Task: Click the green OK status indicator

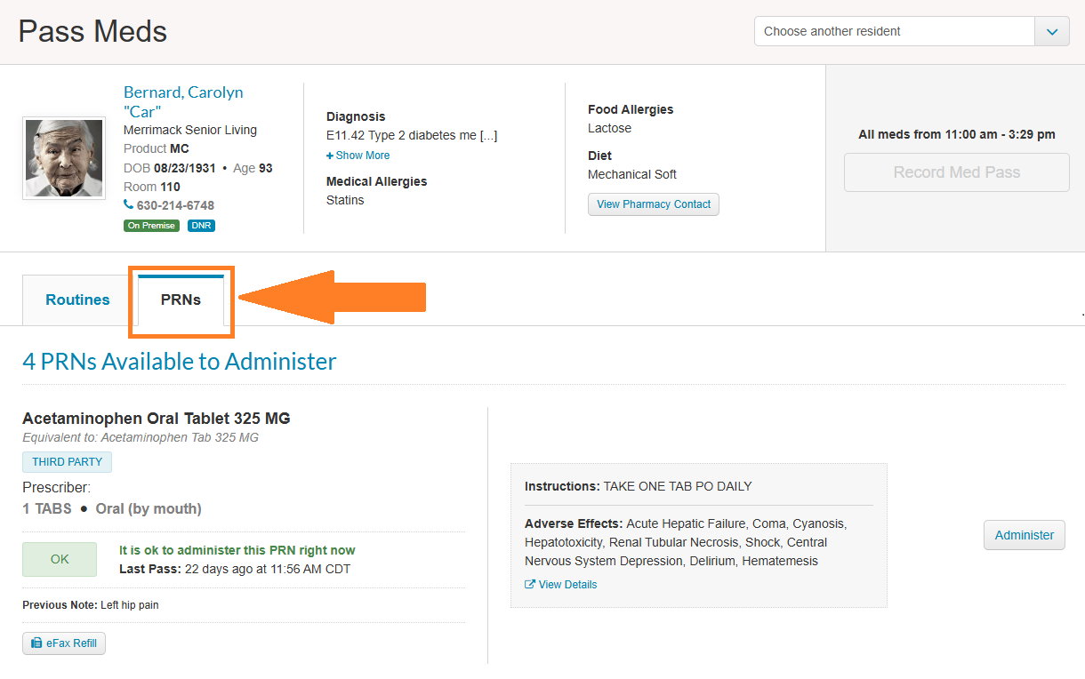Action: click(60, 559)
